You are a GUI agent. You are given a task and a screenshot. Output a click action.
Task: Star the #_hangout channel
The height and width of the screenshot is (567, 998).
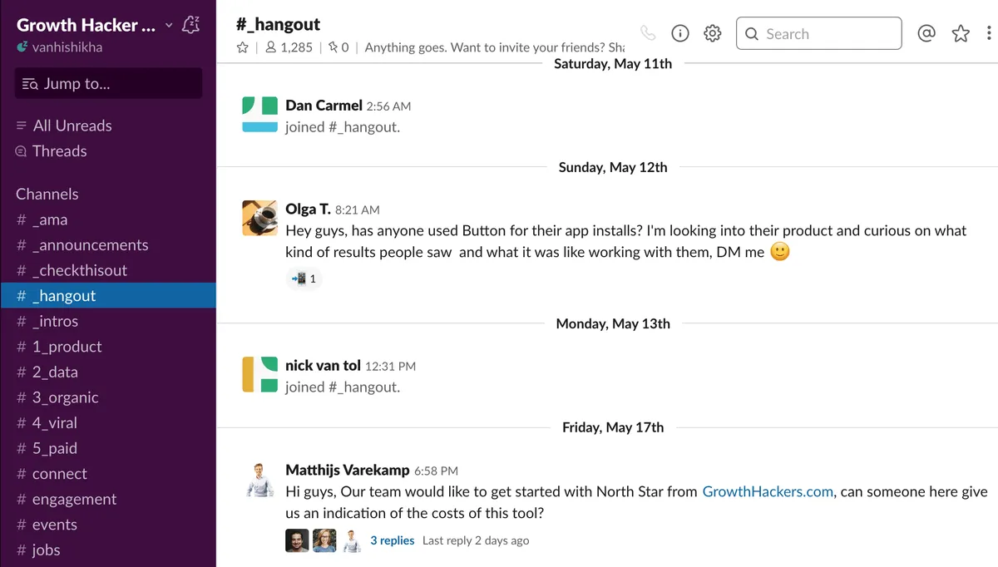[x=243, y=47]
